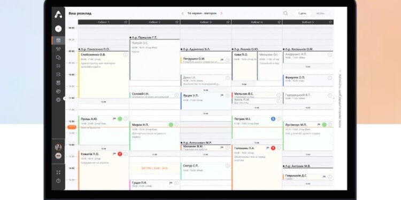
Task: Click the green status circle on Мирон Н.Л.
Action: point(171,125)
